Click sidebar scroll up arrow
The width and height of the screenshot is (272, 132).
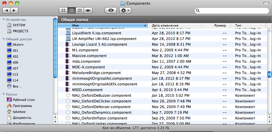pos(55,118)
